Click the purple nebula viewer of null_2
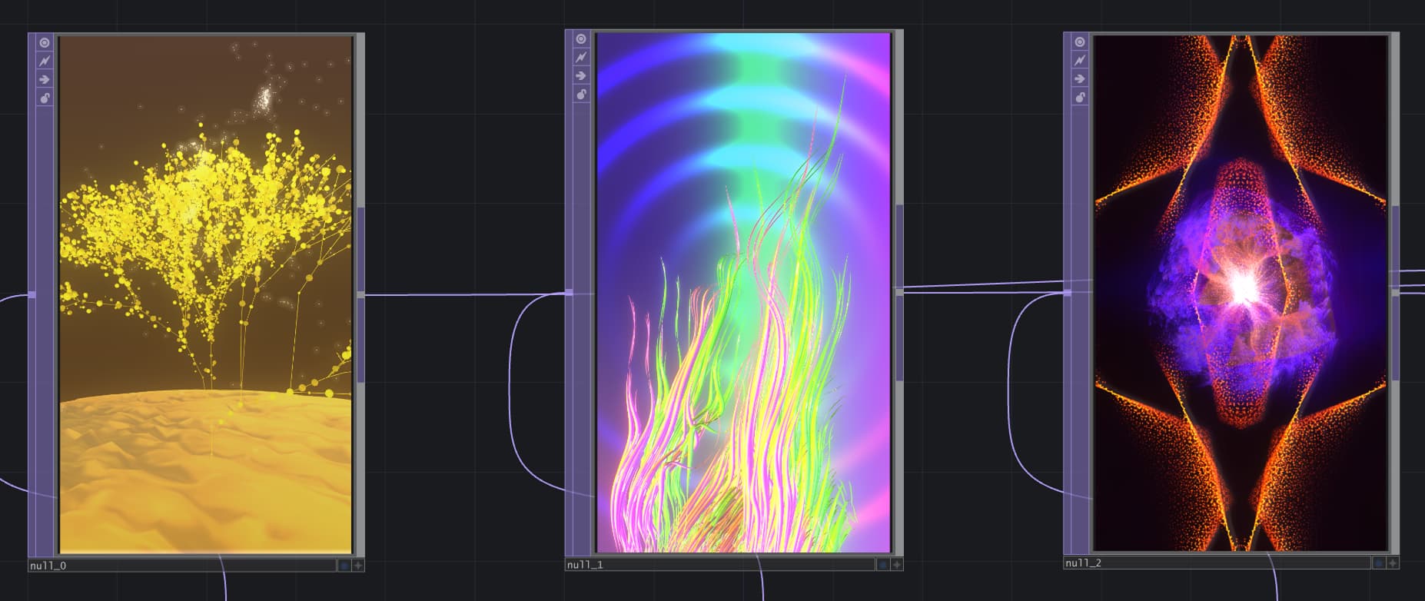 [x=1241, y=294]
